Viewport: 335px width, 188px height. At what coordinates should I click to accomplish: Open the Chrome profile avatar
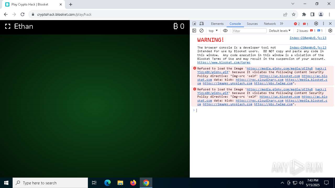[x=321, y=14]
